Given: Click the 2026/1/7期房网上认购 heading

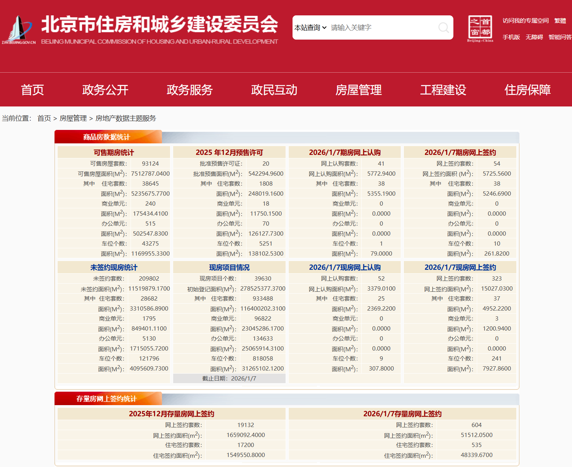Looking at the screenshot, I should point(345,153).
